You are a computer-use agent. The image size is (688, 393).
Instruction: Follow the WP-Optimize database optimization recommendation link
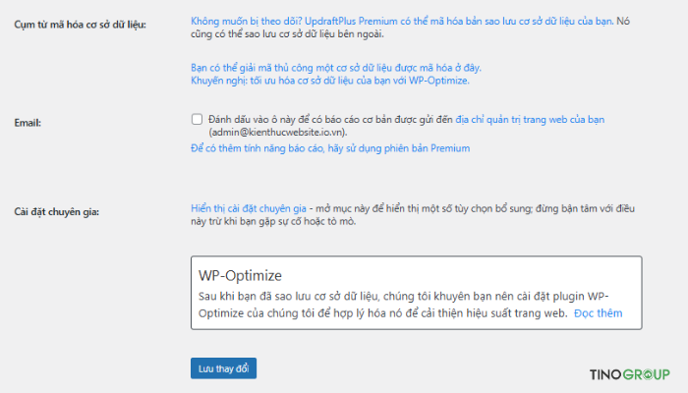coord(330,81)
